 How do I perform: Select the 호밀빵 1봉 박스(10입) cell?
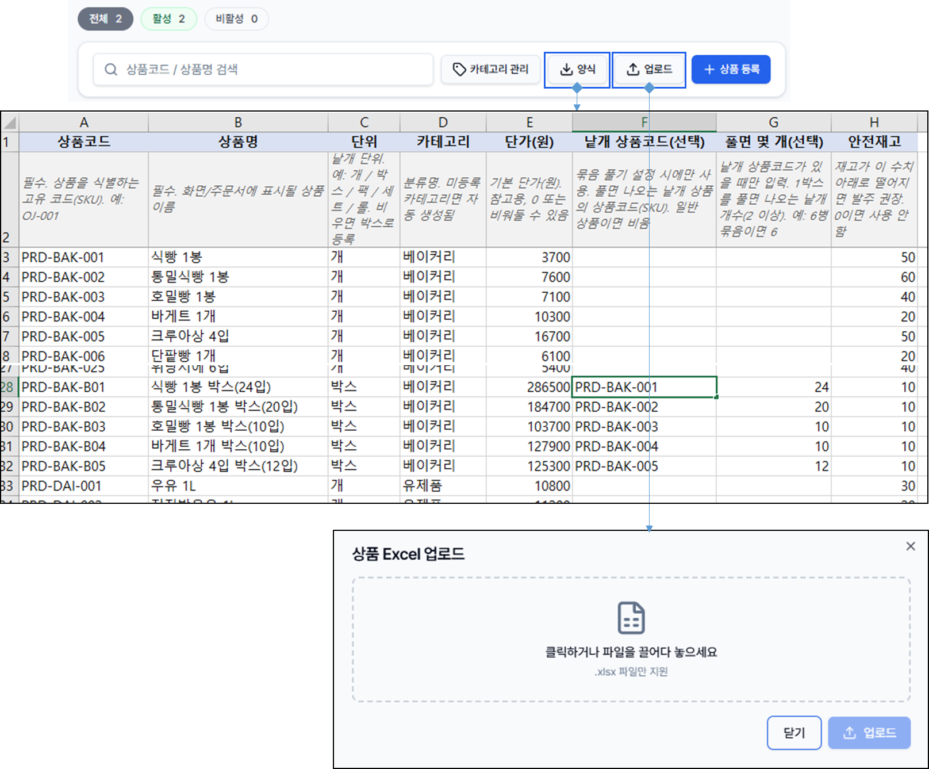click(x=238, y=427)
